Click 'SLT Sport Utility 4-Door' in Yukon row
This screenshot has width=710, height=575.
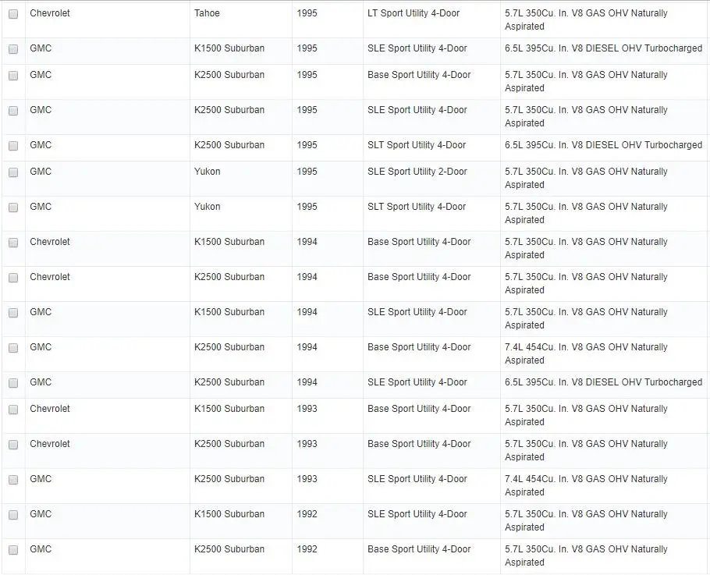417,207
